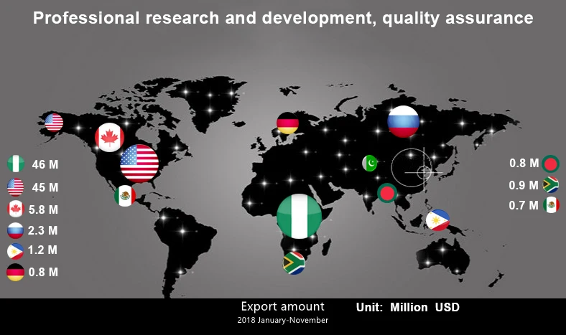
Task: Click the small US flag over Alaska
Action: [x=54, y=122]
